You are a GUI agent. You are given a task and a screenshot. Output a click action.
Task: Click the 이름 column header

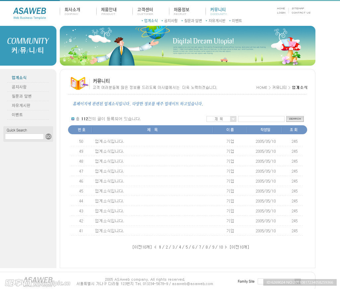coord(230,130)
